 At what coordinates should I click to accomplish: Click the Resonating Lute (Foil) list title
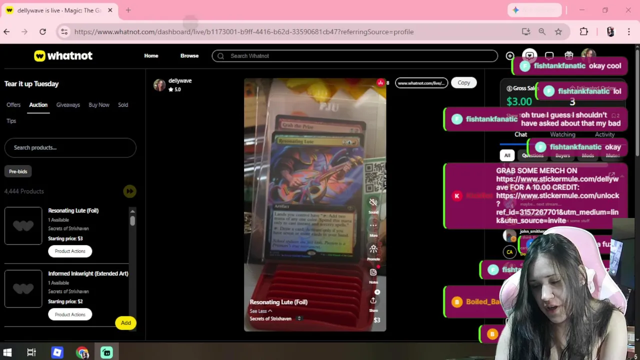73,210
